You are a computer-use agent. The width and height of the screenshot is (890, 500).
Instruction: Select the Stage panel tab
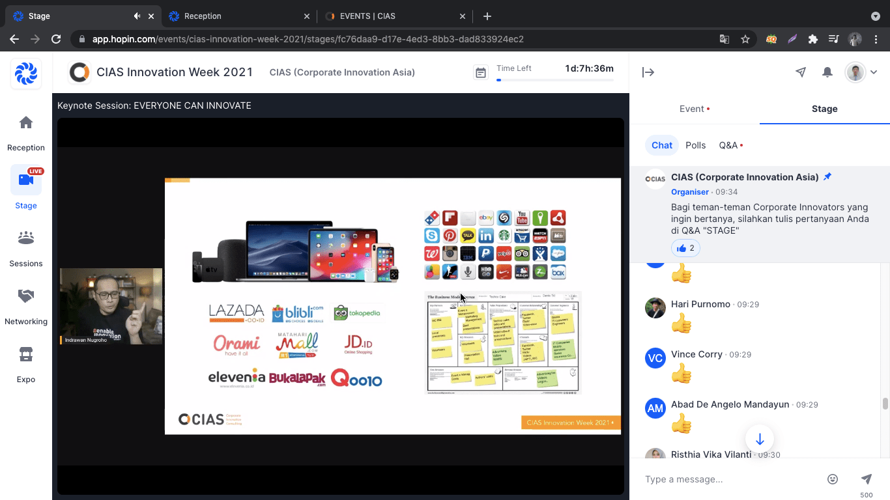[x=825, y=109]
